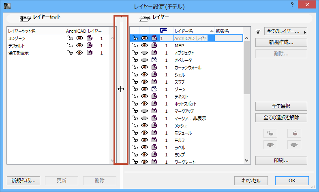
Task: Show the hidden マークアップ layer
Action: tap(144, 111)
